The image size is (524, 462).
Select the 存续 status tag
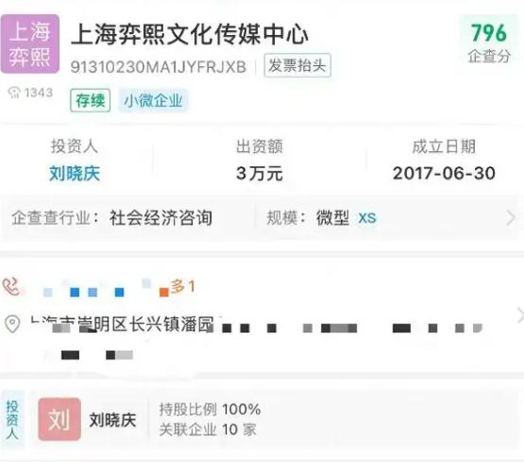(91, 100)
